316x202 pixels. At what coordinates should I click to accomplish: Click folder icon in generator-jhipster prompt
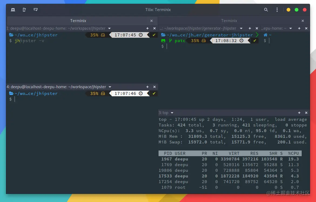click(x=163, y=35)
